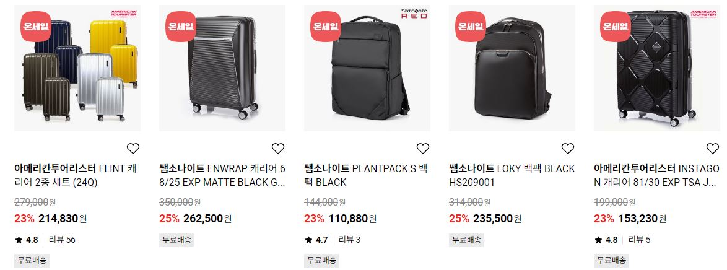Screen dimensions: 727x270
Task: Open 아메리칸투어리스터 FLINT 캐리어 2종 세트 title
Action: [76, 175]
